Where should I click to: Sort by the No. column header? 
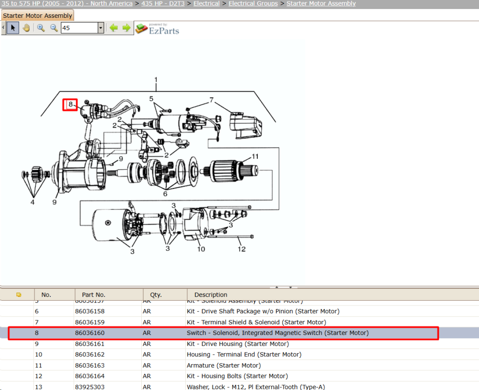[46, 295]
